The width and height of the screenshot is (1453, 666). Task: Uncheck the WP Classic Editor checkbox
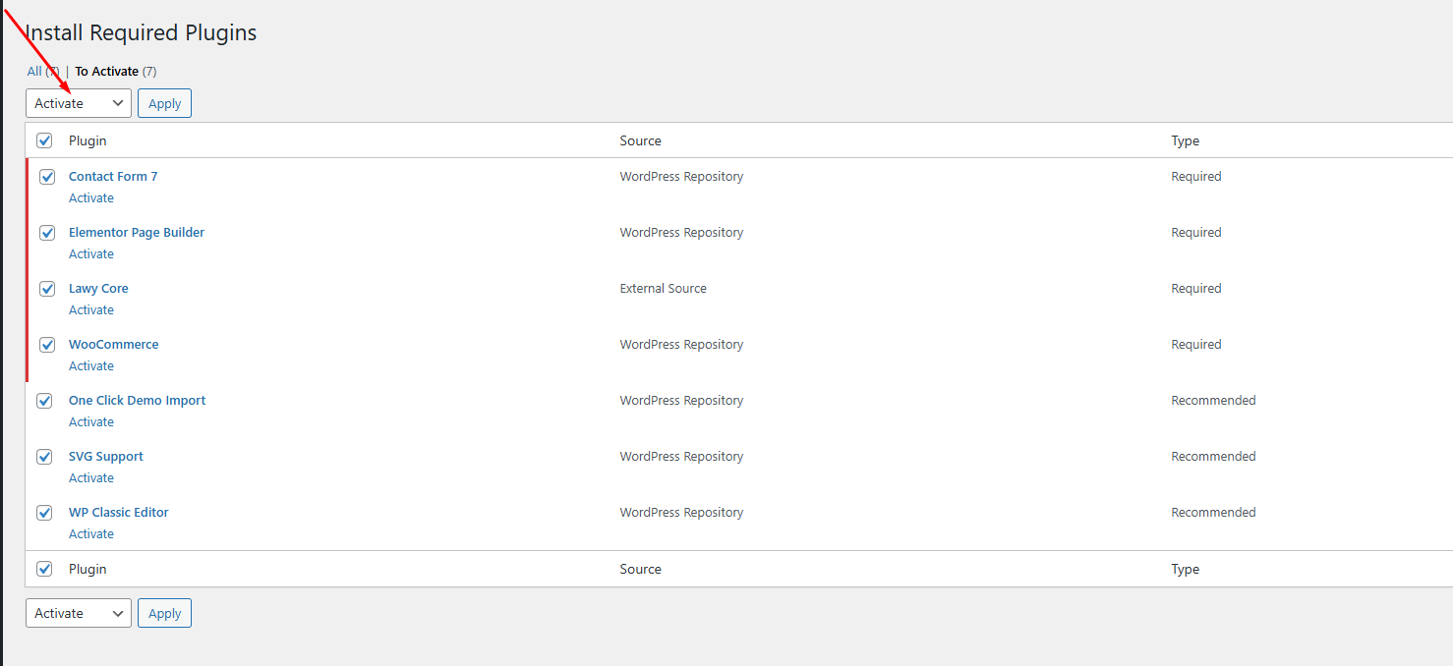click(44, 513)
